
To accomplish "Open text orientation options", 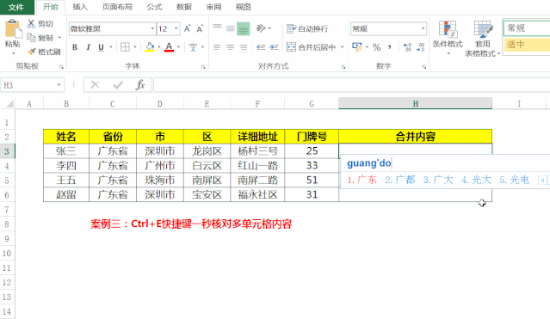I will 261,28.
